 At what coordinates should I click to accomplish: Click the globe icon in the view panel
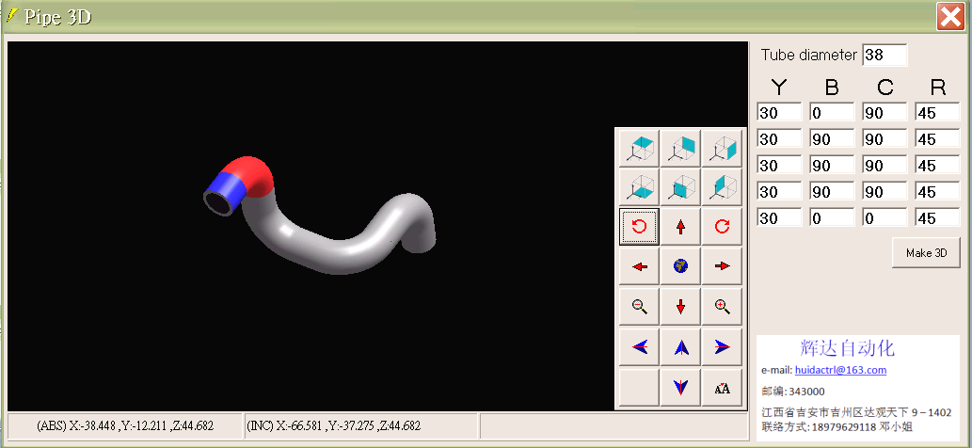tap(680, 266)
